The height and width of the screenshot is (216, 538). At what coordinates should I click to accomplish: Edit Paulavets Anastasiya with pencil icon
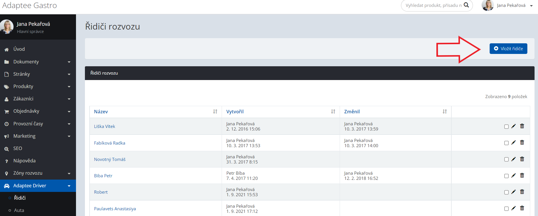tap(514, 208)
